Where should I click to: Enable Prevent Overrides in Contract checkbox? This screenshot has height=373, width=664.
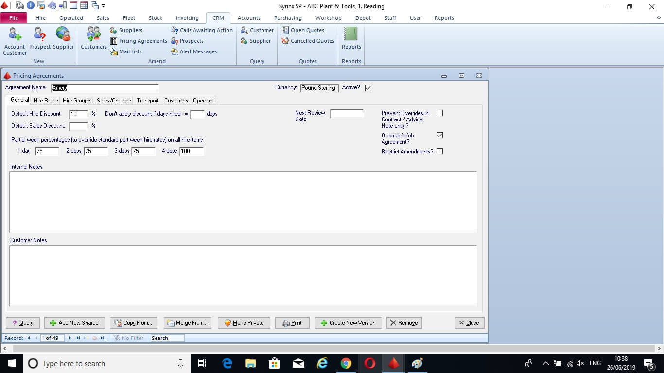439,113
